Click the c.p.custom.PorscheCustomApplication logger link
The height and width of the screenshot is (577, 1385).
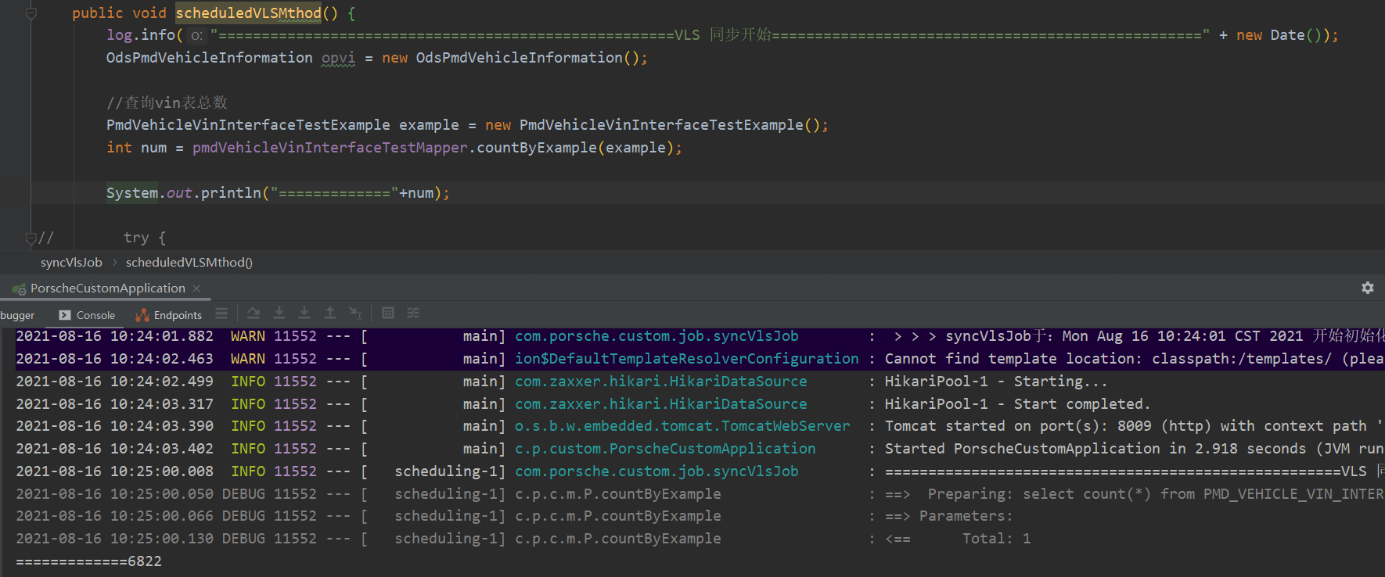(665, 449)
